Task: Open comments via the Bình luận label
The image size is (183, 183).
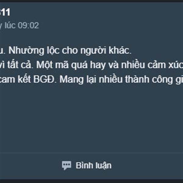Action: pos(94,166)
